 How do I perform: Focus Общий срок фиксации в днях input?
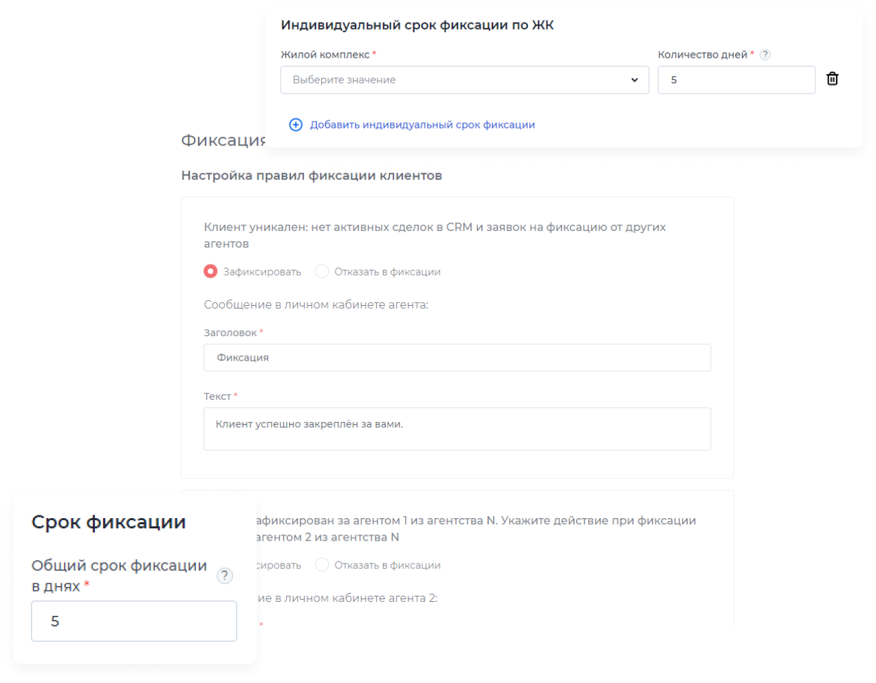pos(134,621)
